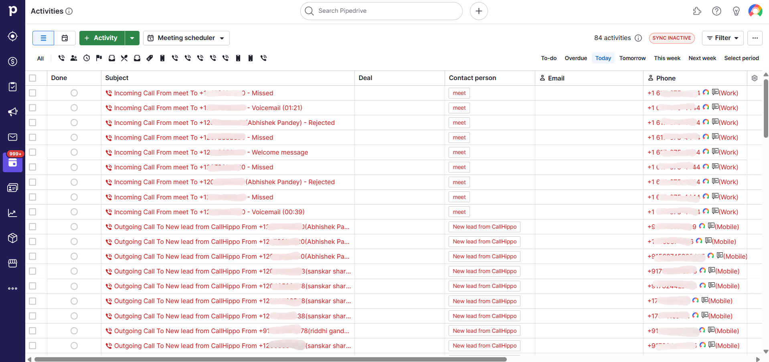Show info tooltip next to the Activities title
Image resolution: width=769 pixels, height=362 pixels.
[x=69, y=11]
